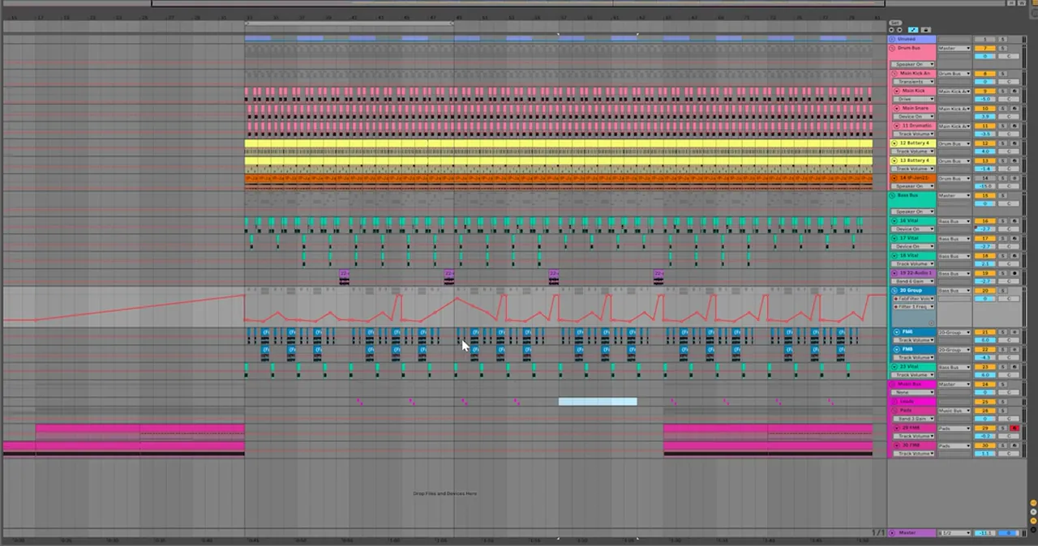
Task: Open FabFilter Volc automation chooser in 20 Group
Action: pyautogui.click(x=914, y=299)
